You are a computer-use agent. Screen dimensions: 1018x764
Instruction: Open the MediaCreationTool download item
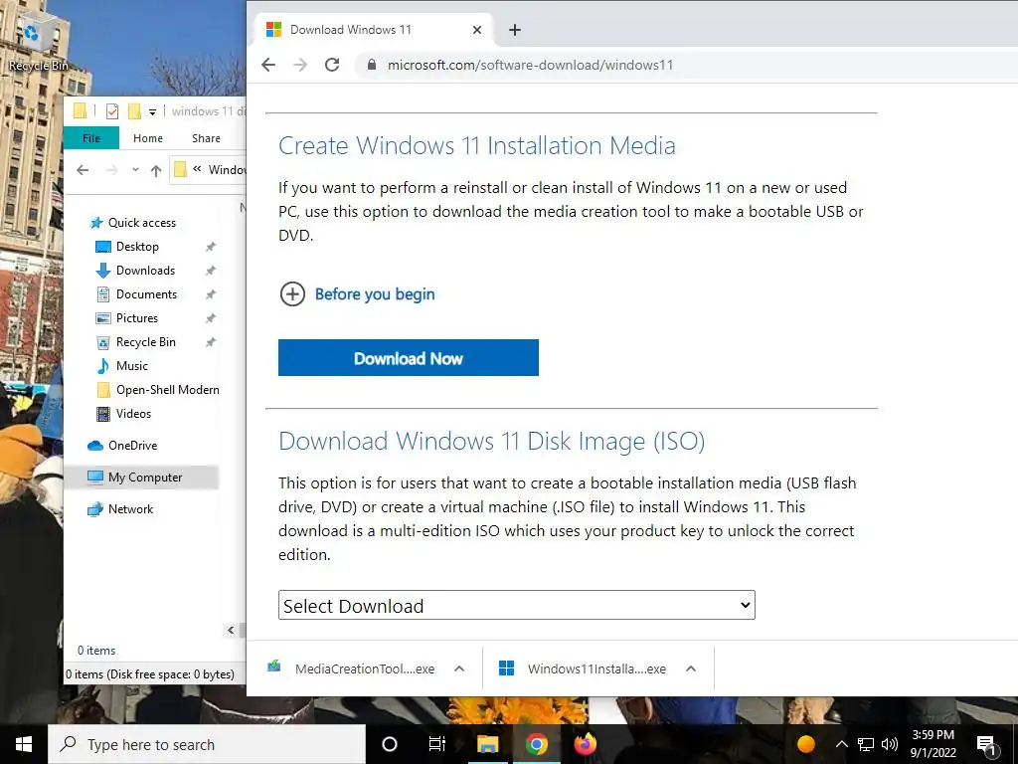pos(351,668)
